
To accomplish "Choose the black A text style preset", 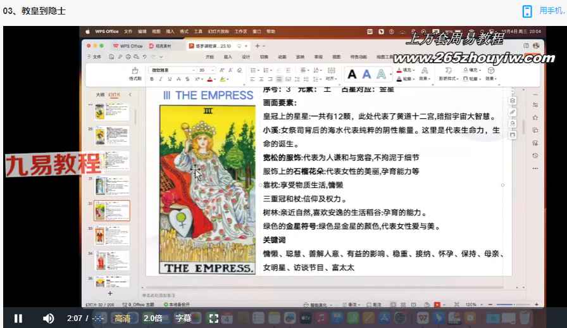I will point(352,74).
